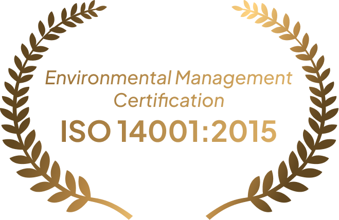The image size is (339, 220).
Task: Click the letter C in Certification
Action: [x=120, y=101]
